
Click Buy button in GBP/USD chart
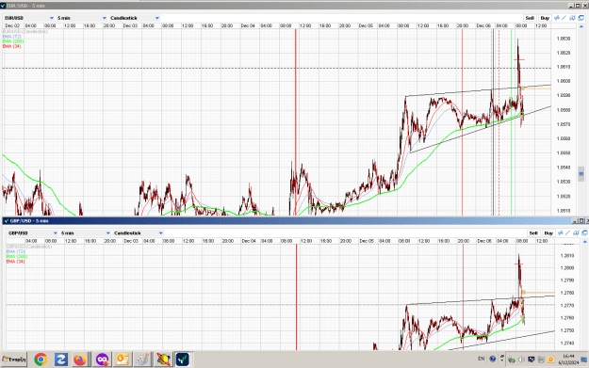point(548,233)
